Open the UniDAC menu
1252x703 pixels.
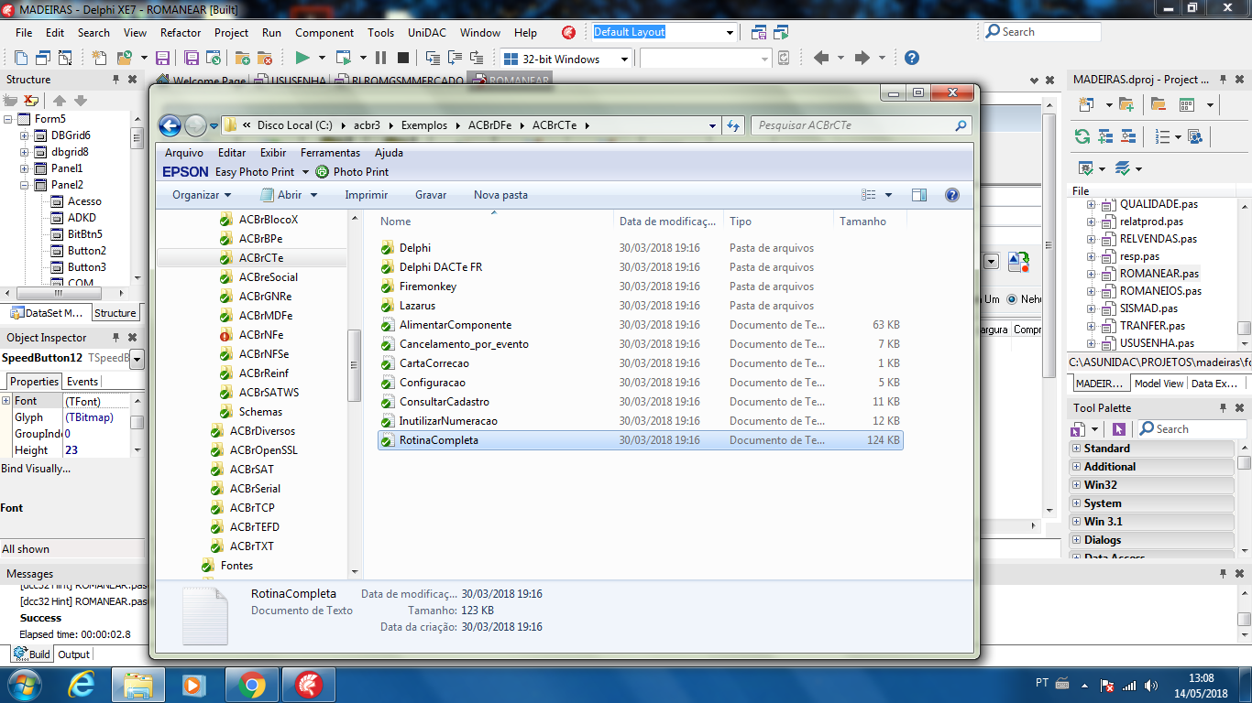[x=427, y=32]
